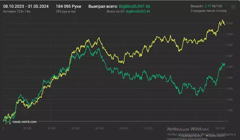240x140 pixels.
Task: Click the '1 000' y-axis label
Action: (x=229, y=110)
